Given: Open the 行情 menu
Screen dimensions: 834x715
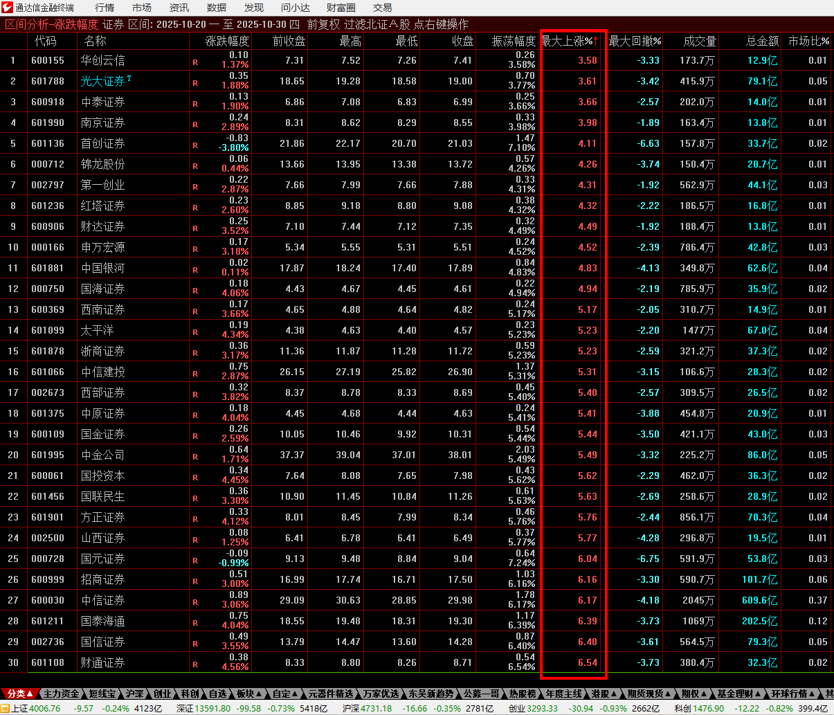Looking at the screenshot, I should [105, 8].
